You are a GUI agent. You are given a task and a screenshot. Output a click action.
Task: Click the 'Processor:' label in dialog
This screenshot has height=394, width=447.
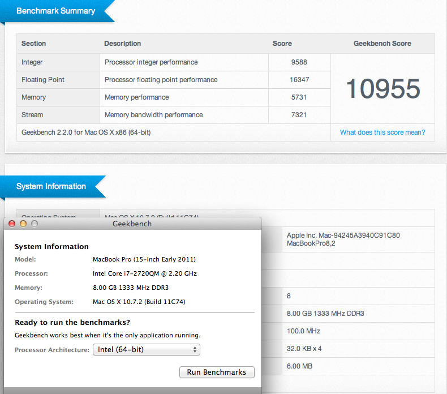31,273
